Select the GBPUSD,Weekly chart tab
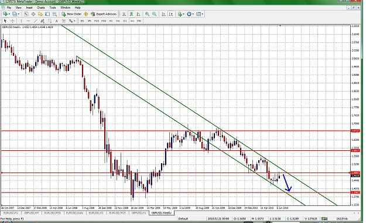The image size is (366, 223). tap(161, 213)
